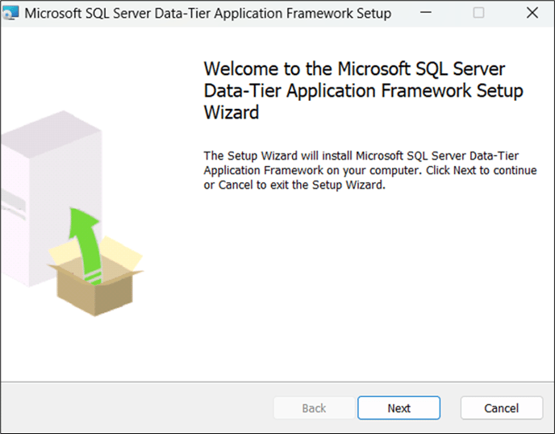Minimize the setup wizard window
Image resolution: width=555 pixels, height=434 pixels.
click(427, 14)
